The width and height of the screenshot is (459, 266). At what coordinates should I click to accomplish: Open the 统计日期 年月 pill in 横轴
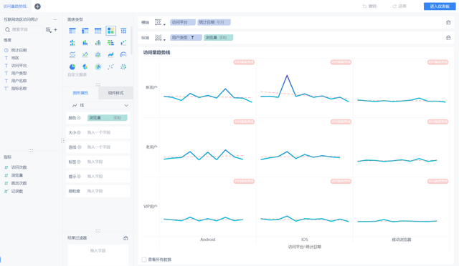214,22
